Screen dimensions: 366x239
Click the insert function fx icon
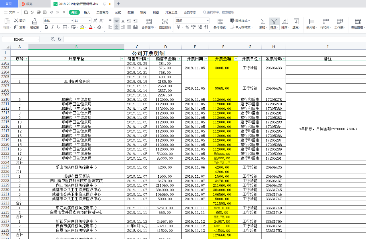pyautogui.click(x=59, y=39)
